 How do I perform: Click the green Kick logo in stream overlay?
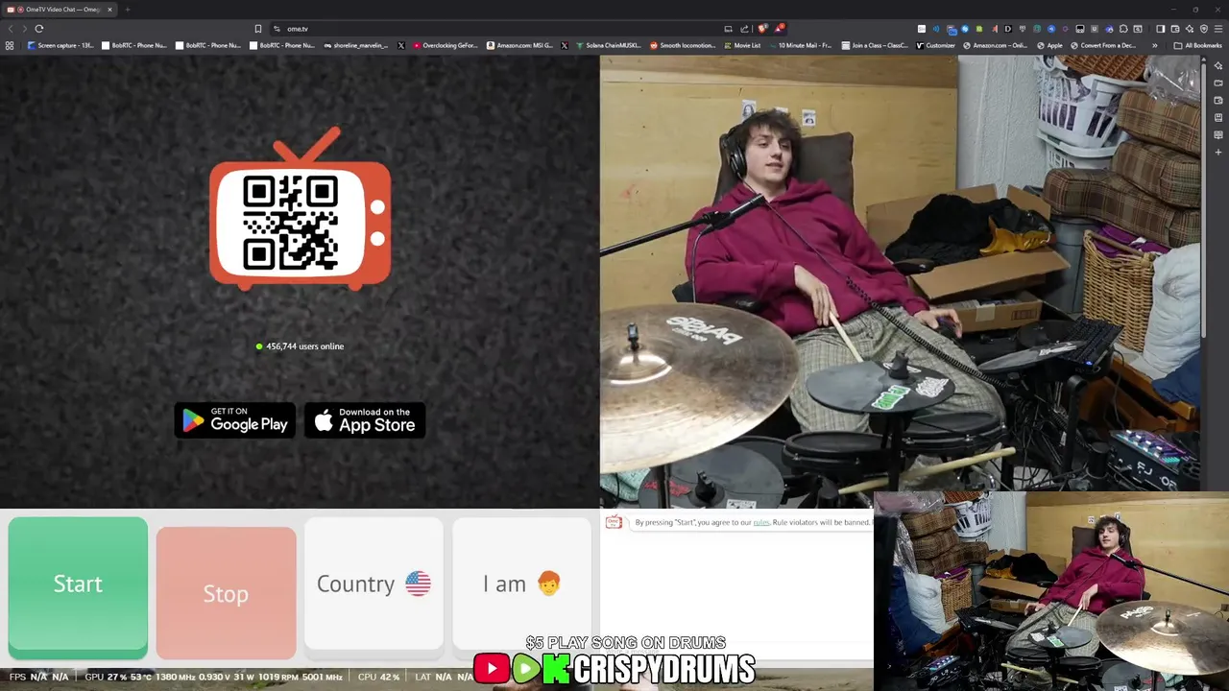[556, 669]
